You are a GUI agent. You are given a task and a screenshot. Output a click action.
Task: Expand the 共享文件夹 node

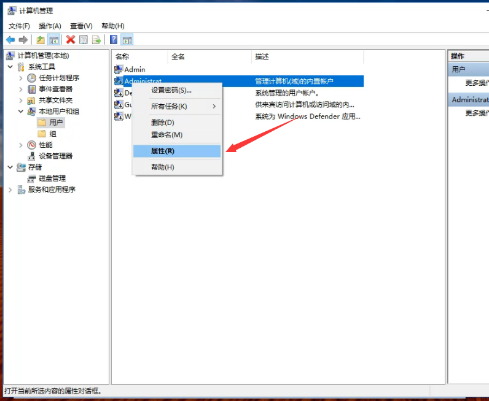pyautogui.click(x=21, y=101)
